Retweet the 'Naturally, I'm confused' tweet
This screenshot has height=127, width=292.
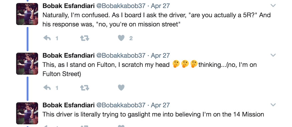click(84, 38)
